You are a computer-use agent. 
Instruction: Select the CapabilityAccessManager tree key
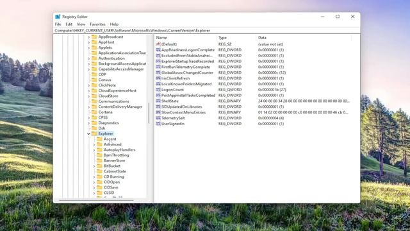pos(121,69)
